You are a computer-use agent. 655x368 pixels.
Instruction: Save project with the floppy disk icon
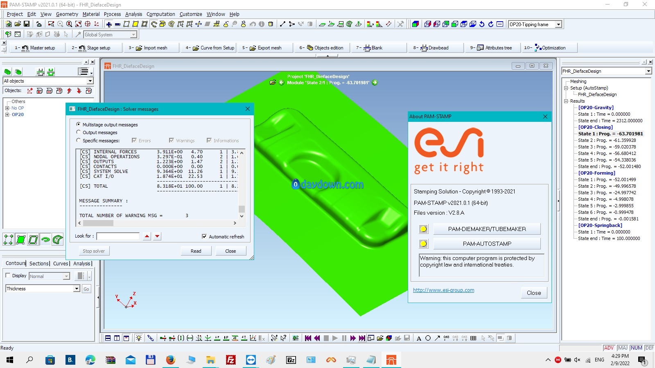click(27, 24)
